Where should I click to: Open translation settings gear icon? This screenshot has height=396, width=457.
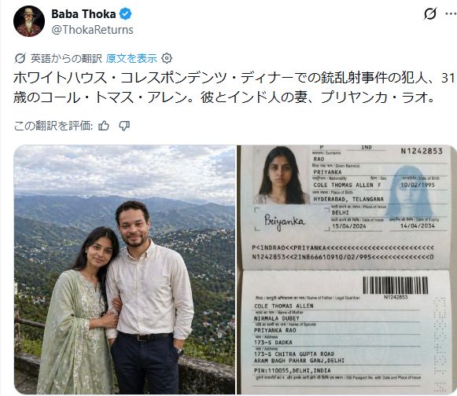[167, 58]
